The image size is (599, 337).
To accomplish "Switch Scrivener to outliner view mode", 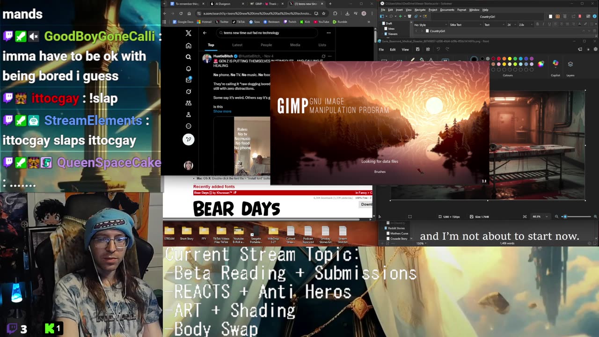I will point(564,16).
